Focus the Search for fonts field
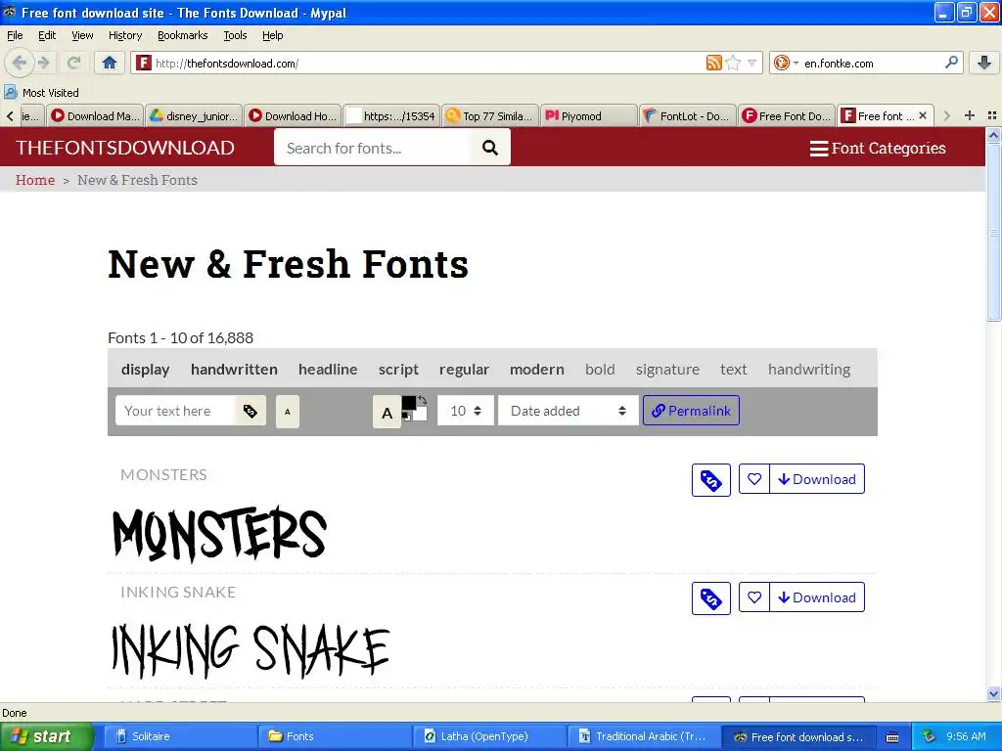Image resolution: width=1002 pixels, height=751 pixels. (373, 148)
